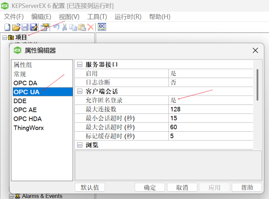Change the 启用 value 是

[211, 73]
